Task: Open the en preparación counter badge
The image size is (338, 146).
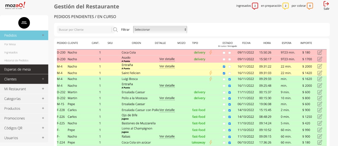Action: (285, 6)
